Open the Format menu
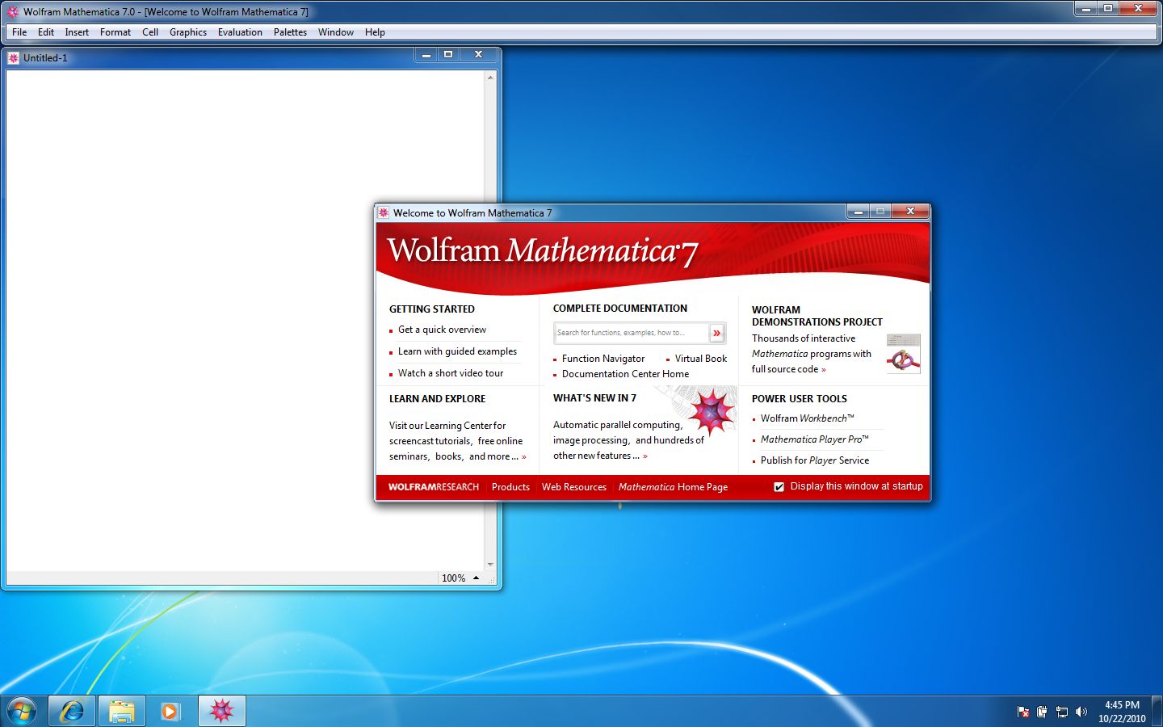Image resolution: width=1163 pixels, height=727 pixels. click(115, 32)
